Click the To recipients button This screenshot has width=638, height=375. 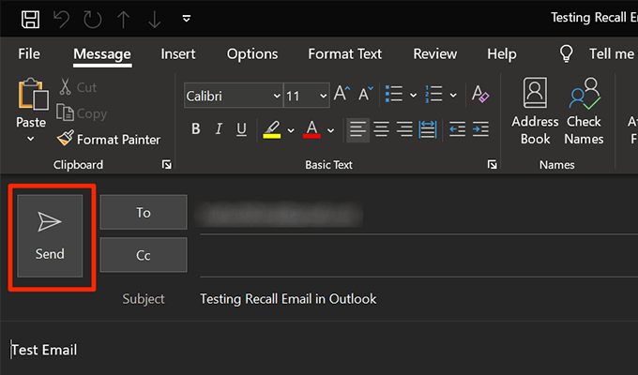[144, 213]
